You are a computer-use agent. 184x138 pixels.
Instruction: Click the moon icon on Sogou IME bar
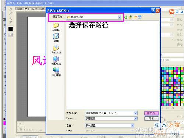(182, 12)
